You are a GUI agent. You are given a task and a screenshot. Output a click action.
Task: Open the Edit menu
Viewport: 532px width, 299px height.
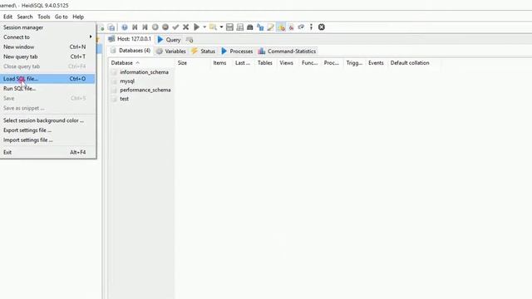tap(7, 17)
